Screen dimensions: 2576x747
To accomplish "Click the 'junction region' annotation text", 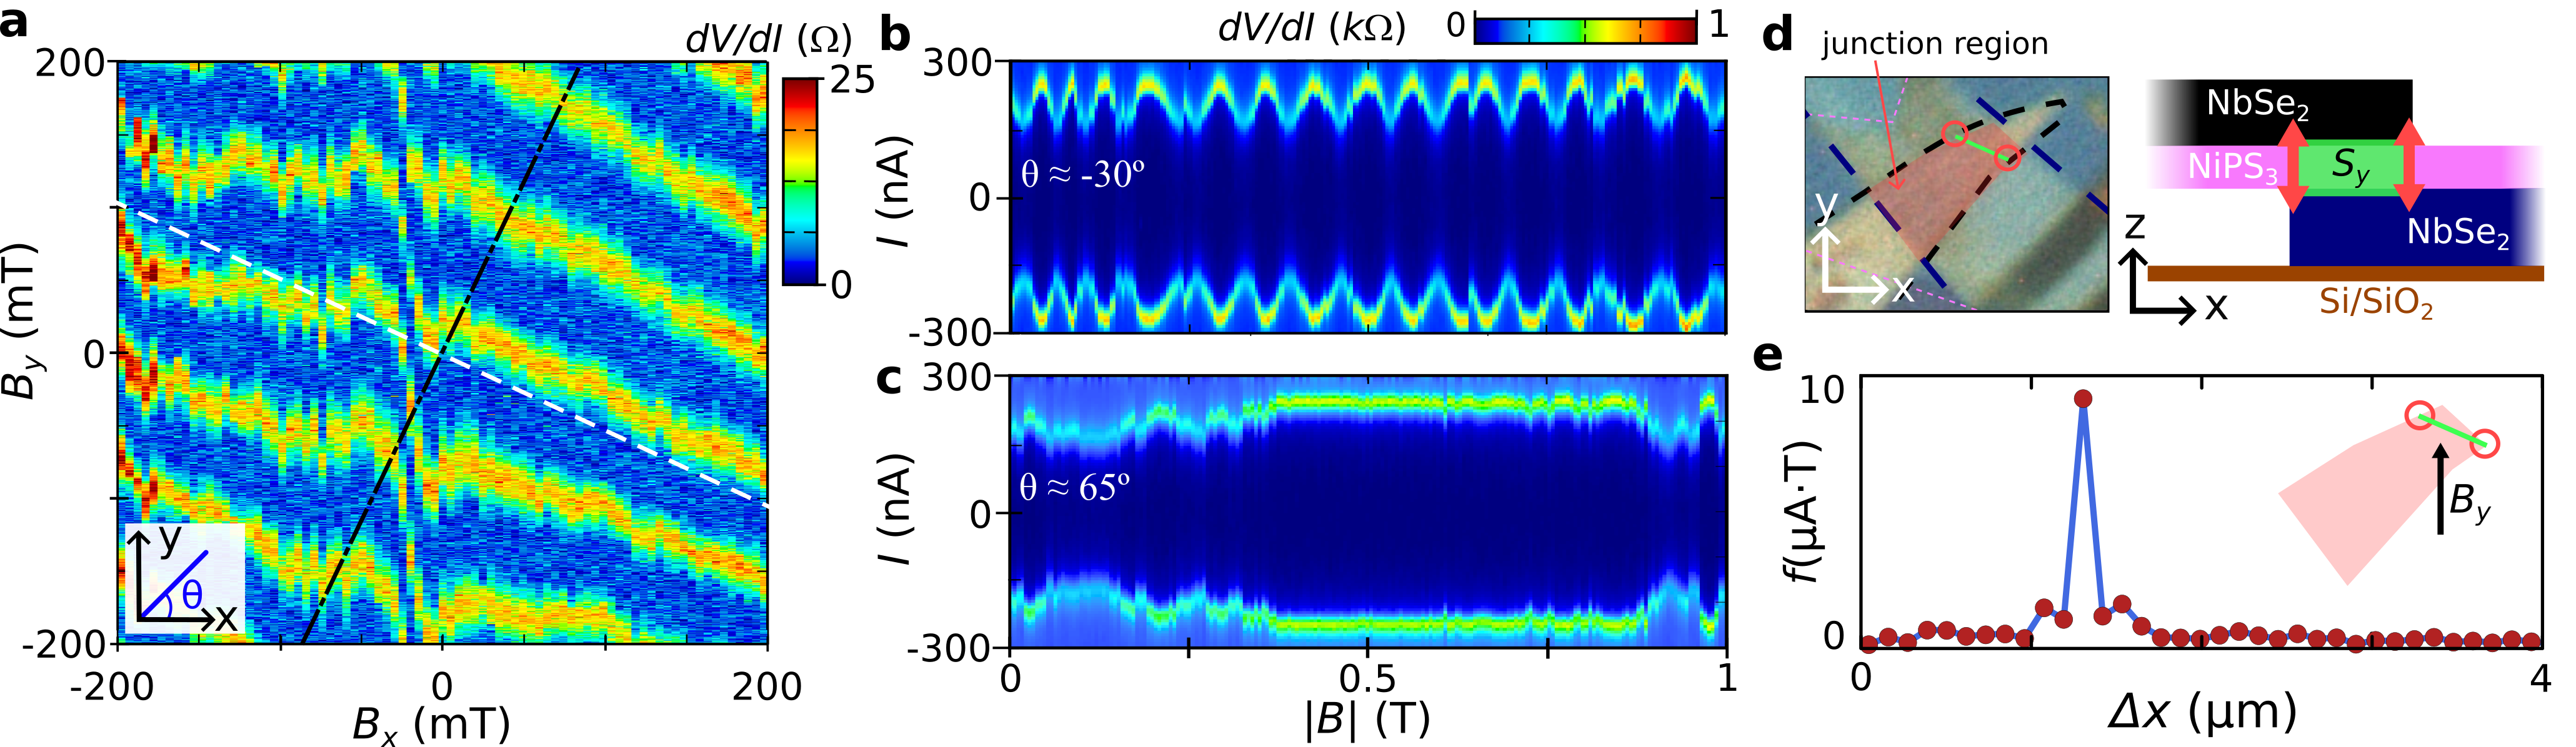I will (x=1934, y=44).
